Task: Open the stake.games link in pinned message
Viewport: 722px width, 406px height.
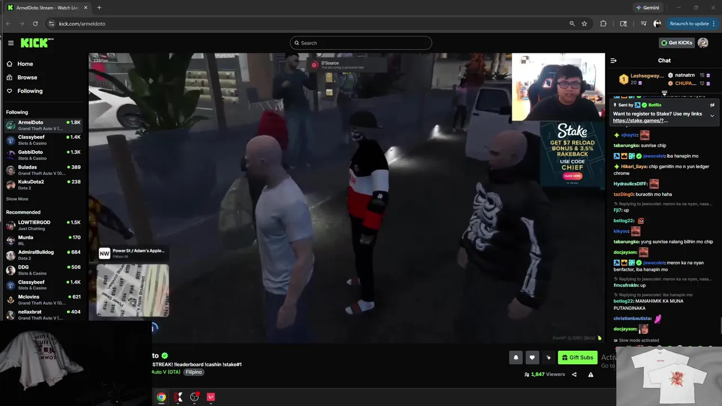Action: coord(640,121)
